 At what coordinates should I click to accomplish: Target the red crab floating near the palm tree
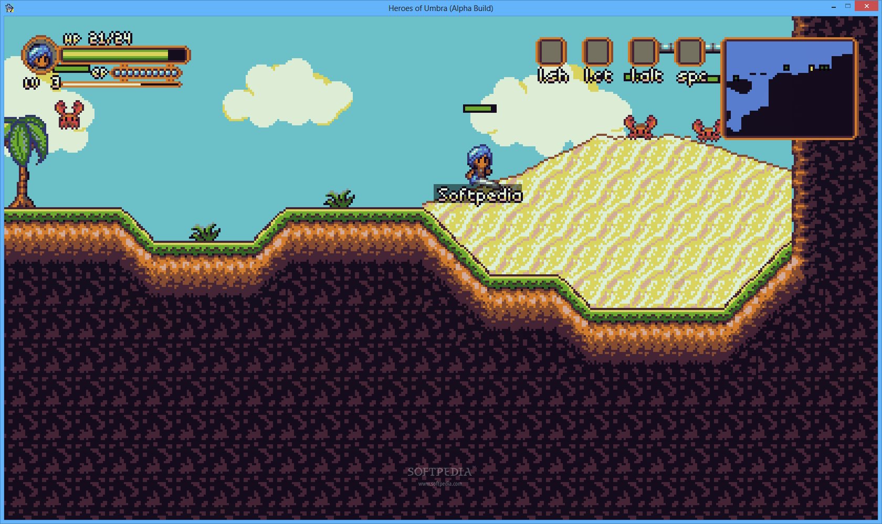(69, 114)
